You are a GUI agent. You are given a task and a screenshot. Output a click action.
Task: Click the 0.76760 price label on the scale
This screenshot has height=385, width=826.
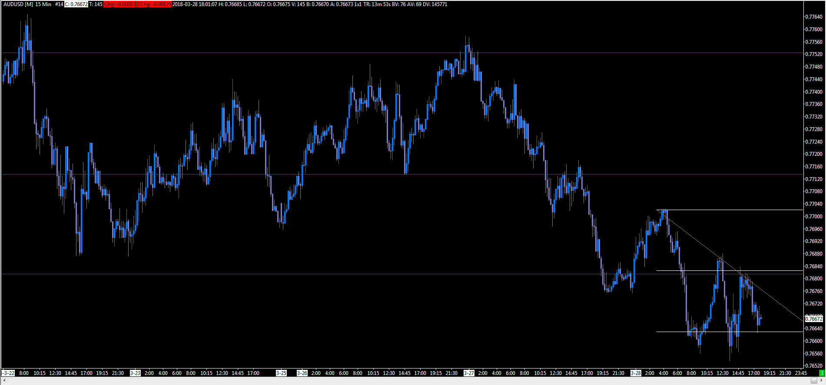click(814, 291)
